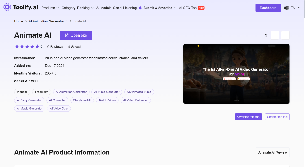The image size is (305, 167).
Task: Open the Category menu
Action: [x=68, y=8]
